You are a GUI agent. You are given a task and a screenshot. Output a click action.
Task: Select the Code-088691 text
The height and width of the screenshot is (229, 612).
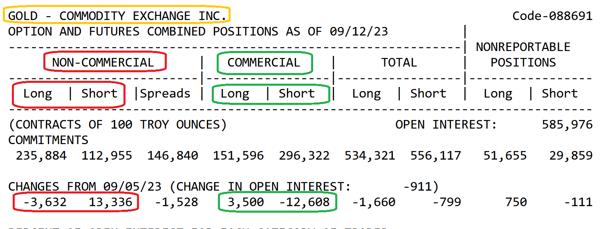552,16
